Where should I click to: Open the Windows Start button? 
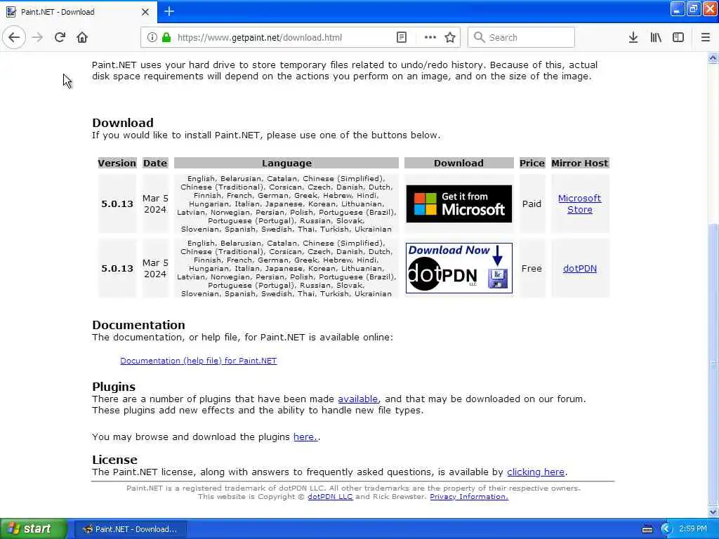coord(33,528)
